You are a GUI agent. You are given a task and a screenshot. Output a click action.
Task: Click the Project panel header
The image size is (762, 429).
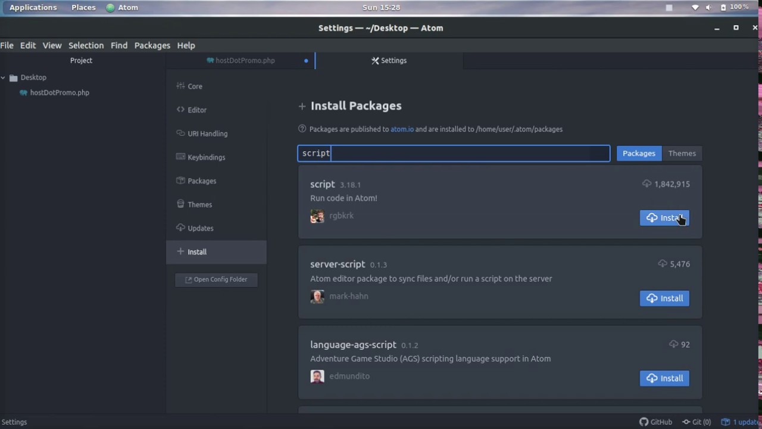(x=81, y=60)
